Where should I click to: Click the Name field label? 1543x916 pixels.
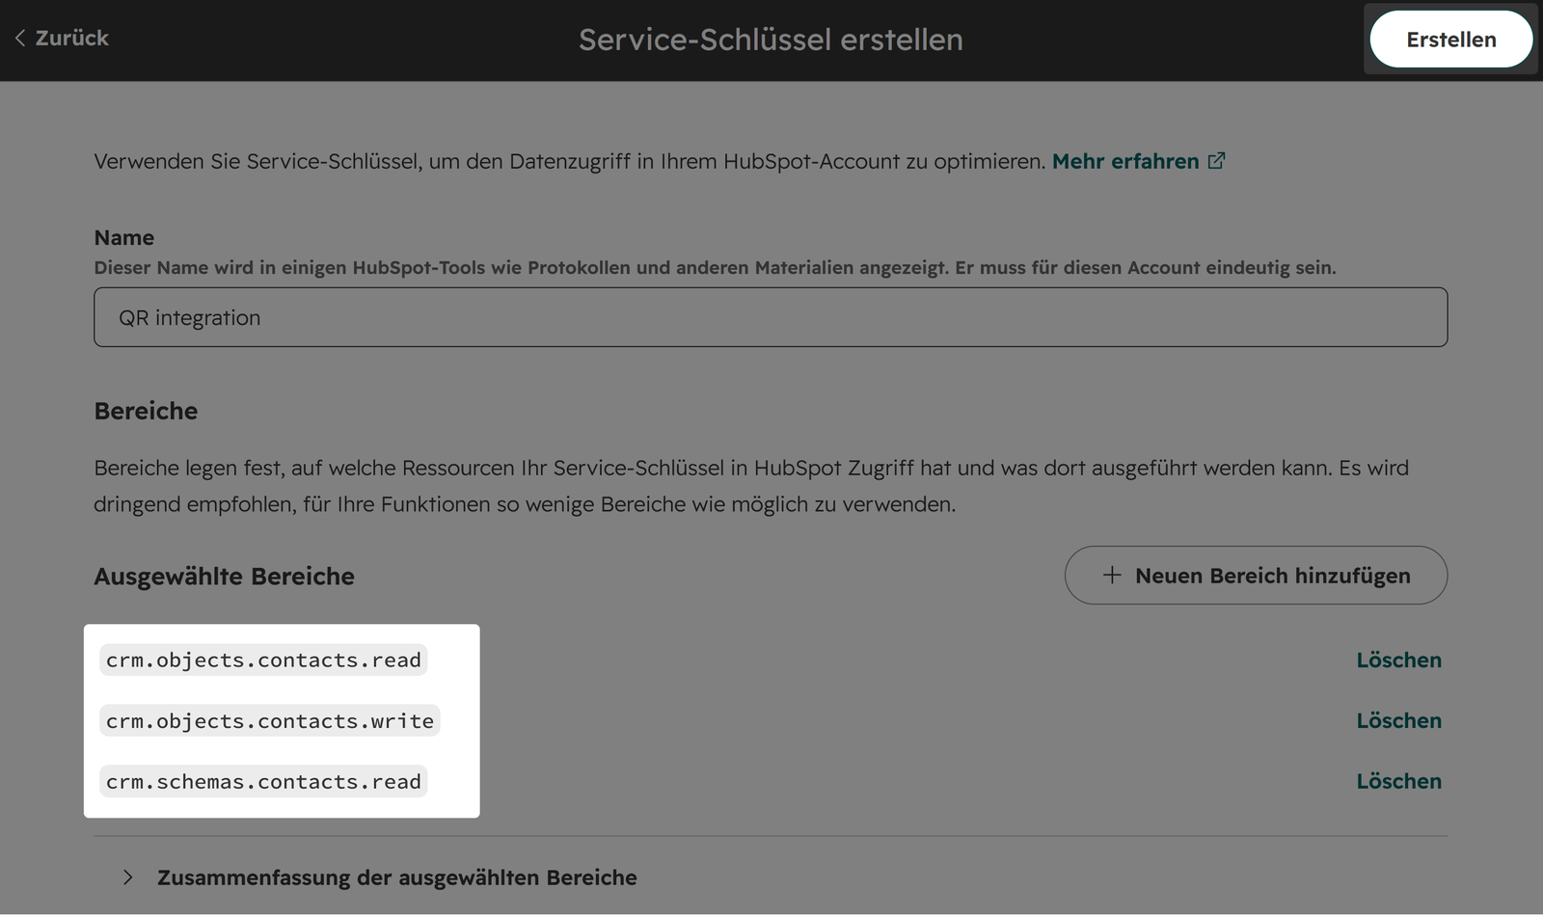(x=124, y=237)
